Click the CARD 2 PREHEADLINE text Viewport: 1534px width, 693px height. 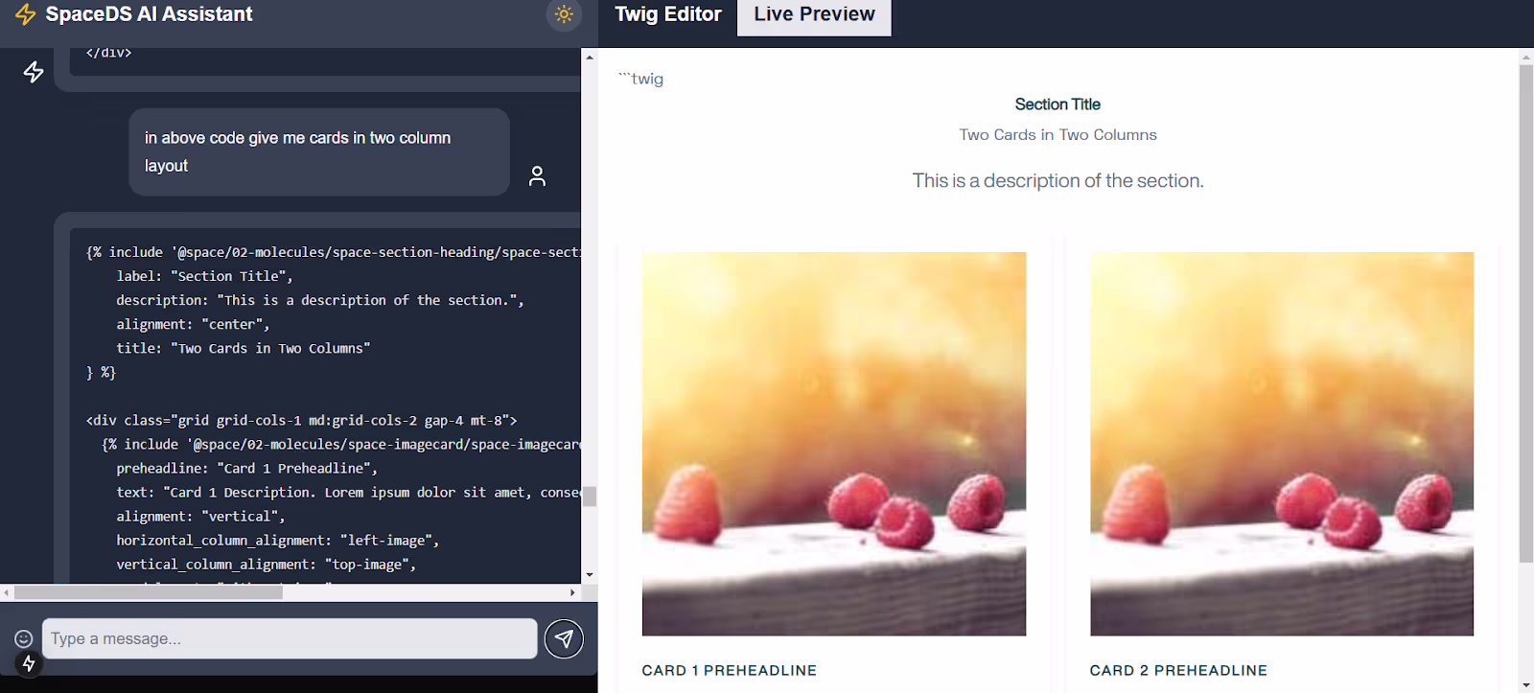tap(1178, 670)
